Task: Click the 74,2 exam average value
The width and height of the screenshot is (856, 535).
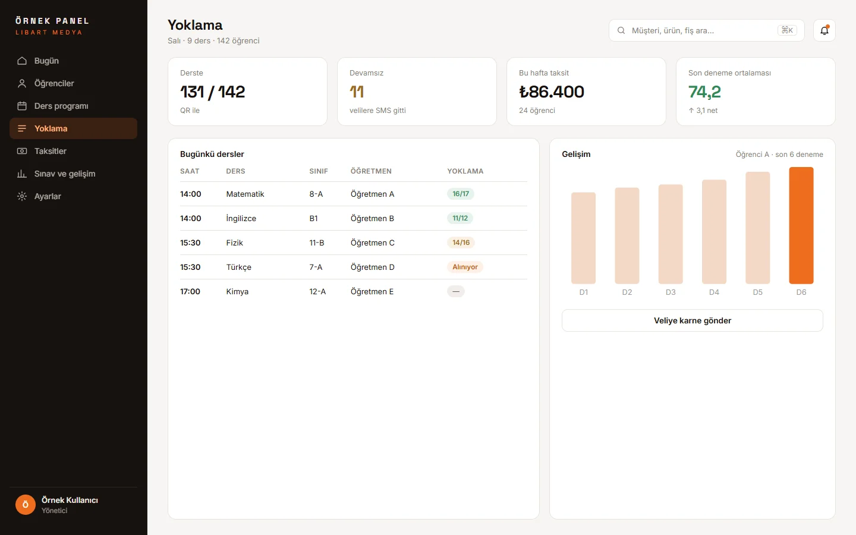Action: point(704,92)
